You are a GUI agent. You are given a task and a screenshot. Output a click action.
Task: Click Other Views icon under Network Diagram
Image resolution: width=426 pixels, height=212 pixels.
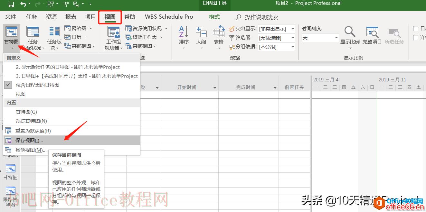coord(68,46)
